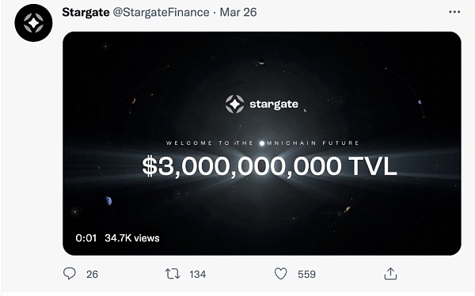475x296 pixels.
Task: Like the tweet with the heart icon
Action: 280,274
